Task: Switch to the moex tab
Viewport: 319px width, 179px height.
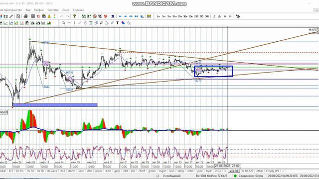Action: tap(99, 171)
